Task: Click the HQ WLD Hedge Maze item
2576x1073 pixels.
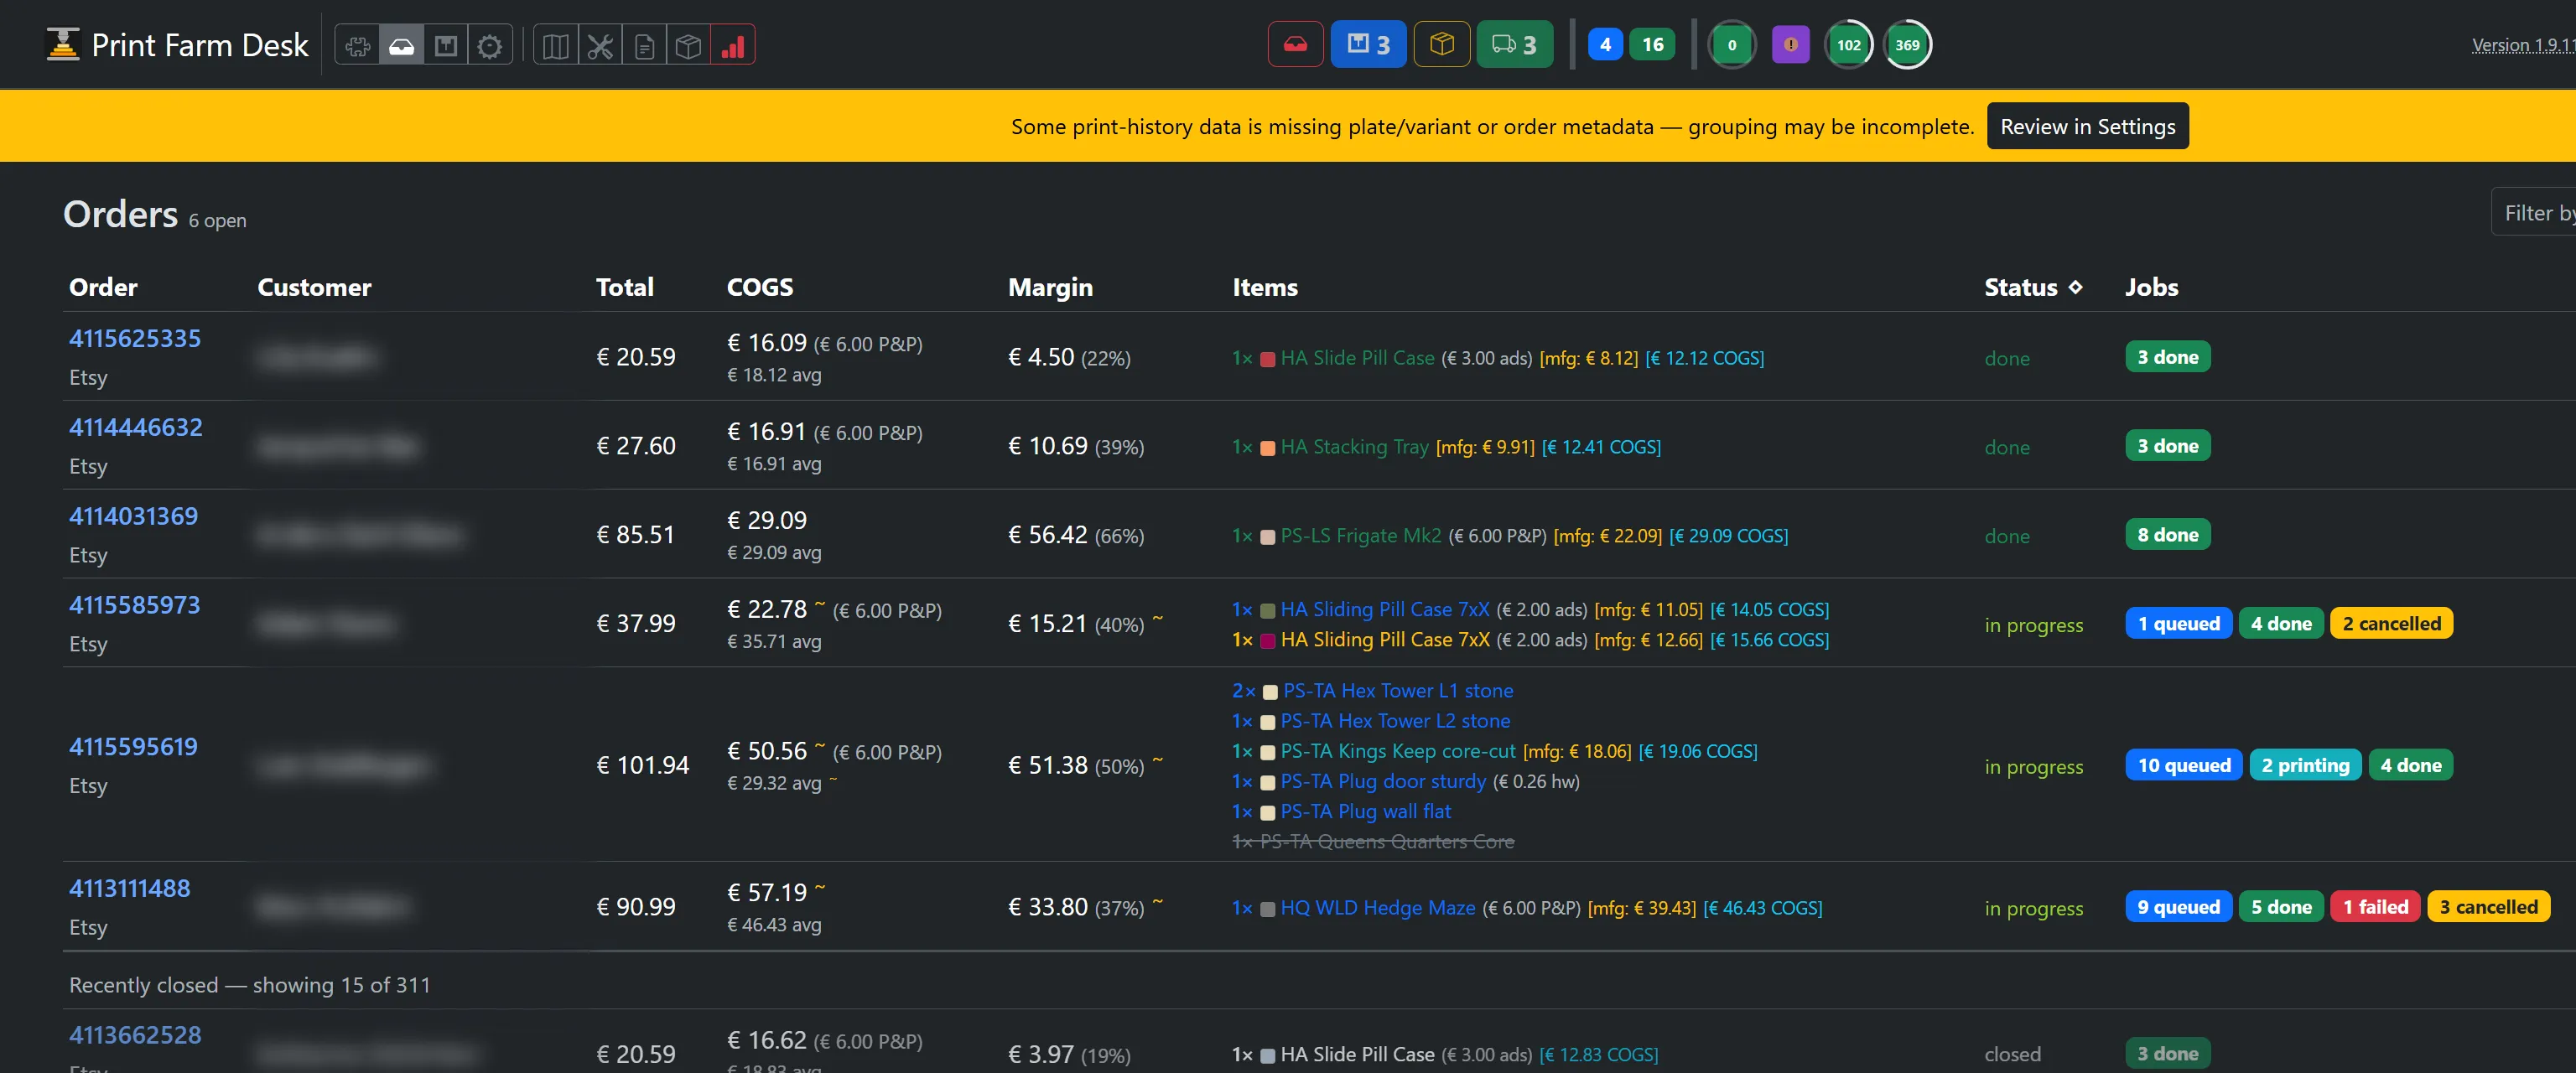Action: pyautogui.click(x=1377, y=907)
